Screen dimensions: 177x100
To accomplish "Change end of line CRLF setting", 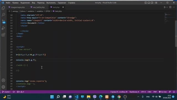I will 149,92.
